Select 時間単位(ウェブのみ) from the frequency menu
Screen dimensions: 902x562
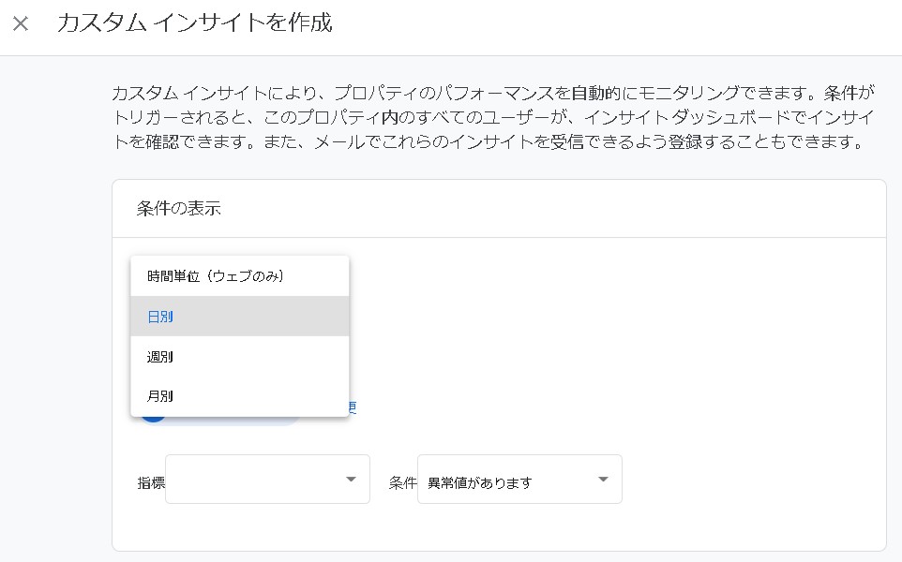click(x=215, y=276)
